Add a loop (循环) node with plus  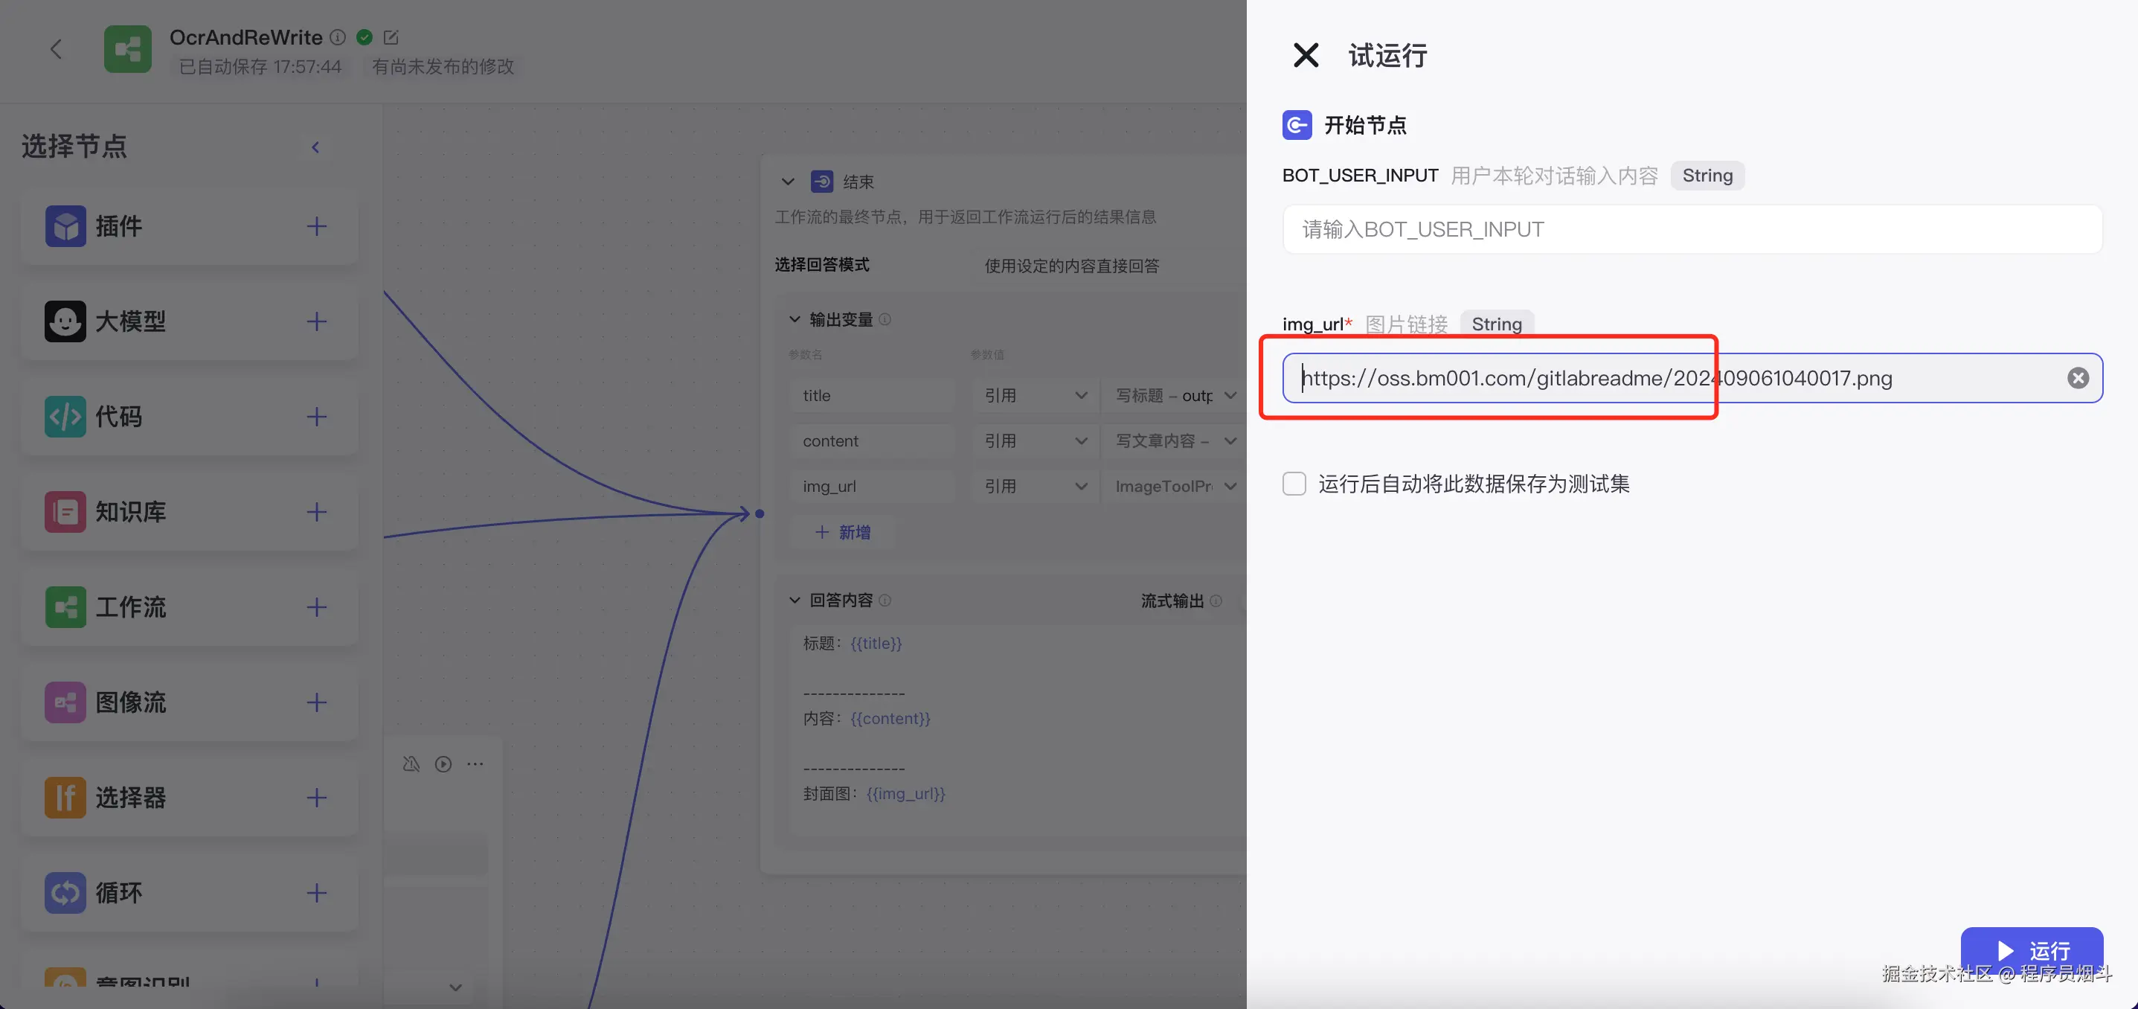pos(316,893)
